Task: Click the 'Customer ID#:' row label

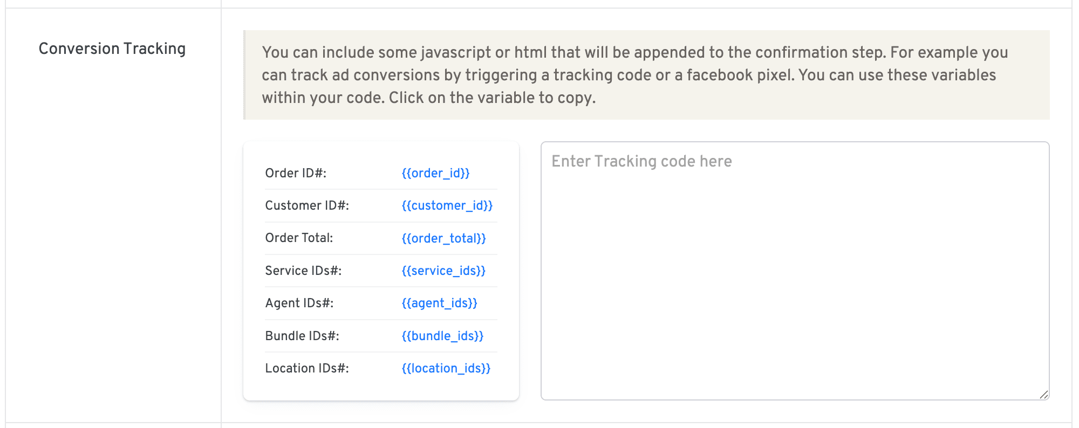Action: pos(307,205)
